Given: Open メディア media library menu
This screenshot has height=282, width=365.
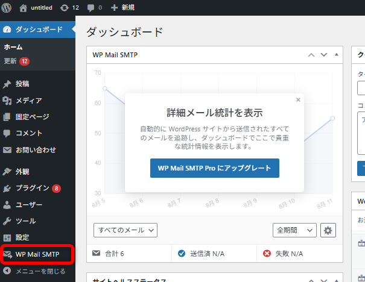Looking at the screenshot, I should pos(28,100).
